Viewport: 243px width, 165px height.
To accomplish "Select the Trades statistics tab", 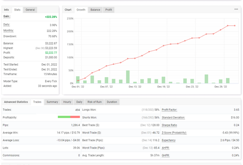I will pyautogui.click(x=37, y=102).
